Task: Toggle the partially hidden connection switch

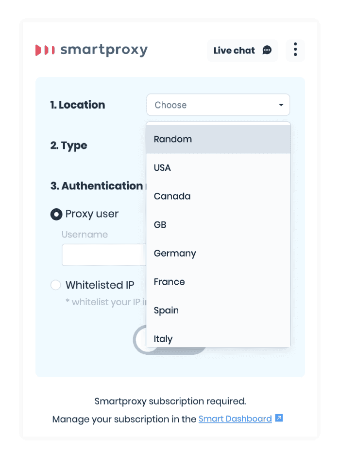Action: 140,340
